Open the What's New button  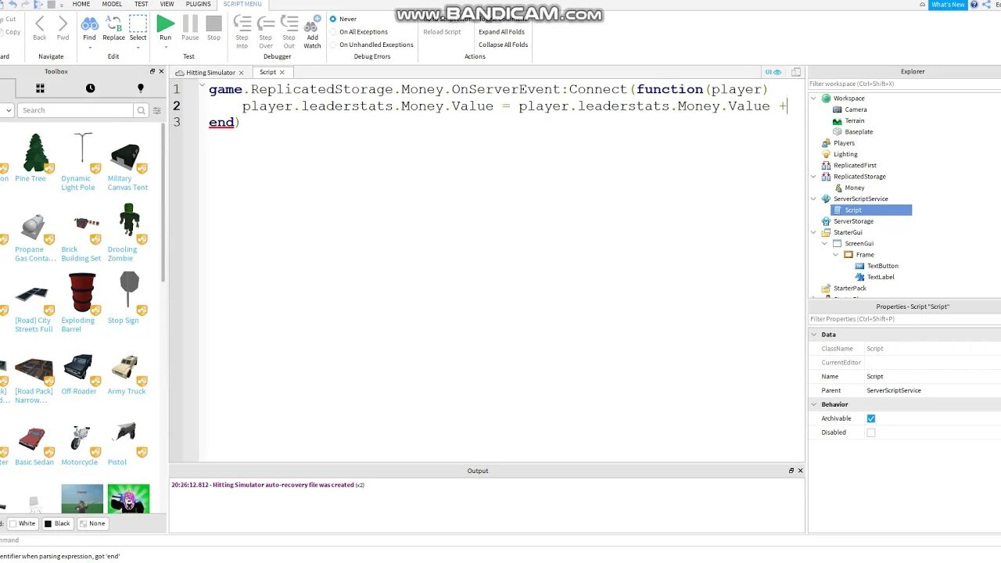click(948, 5)
